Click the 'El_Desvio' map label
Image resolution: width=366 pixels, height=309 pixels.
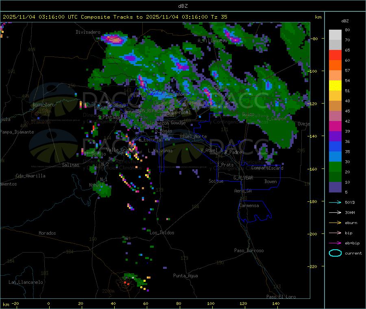[x=95, y=154]
